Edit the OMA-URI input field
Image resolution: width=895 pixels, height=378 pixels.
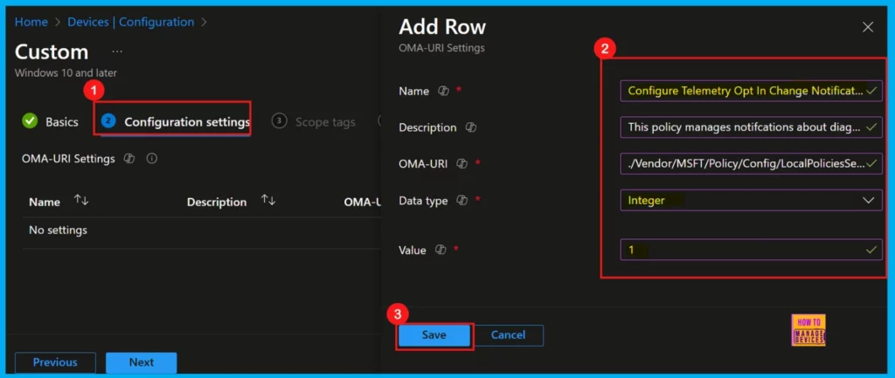click(751, 163)
